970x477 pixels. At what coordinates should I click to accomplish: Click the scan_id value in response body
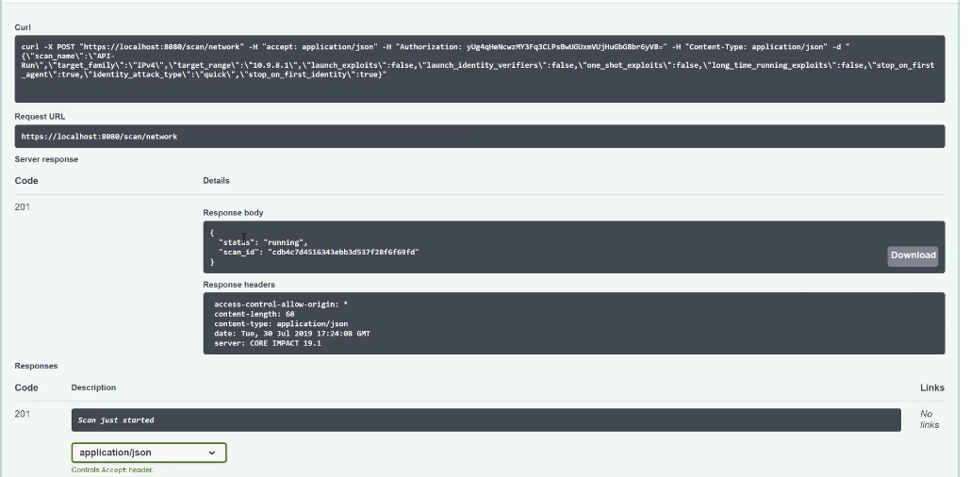coord(346,253)
